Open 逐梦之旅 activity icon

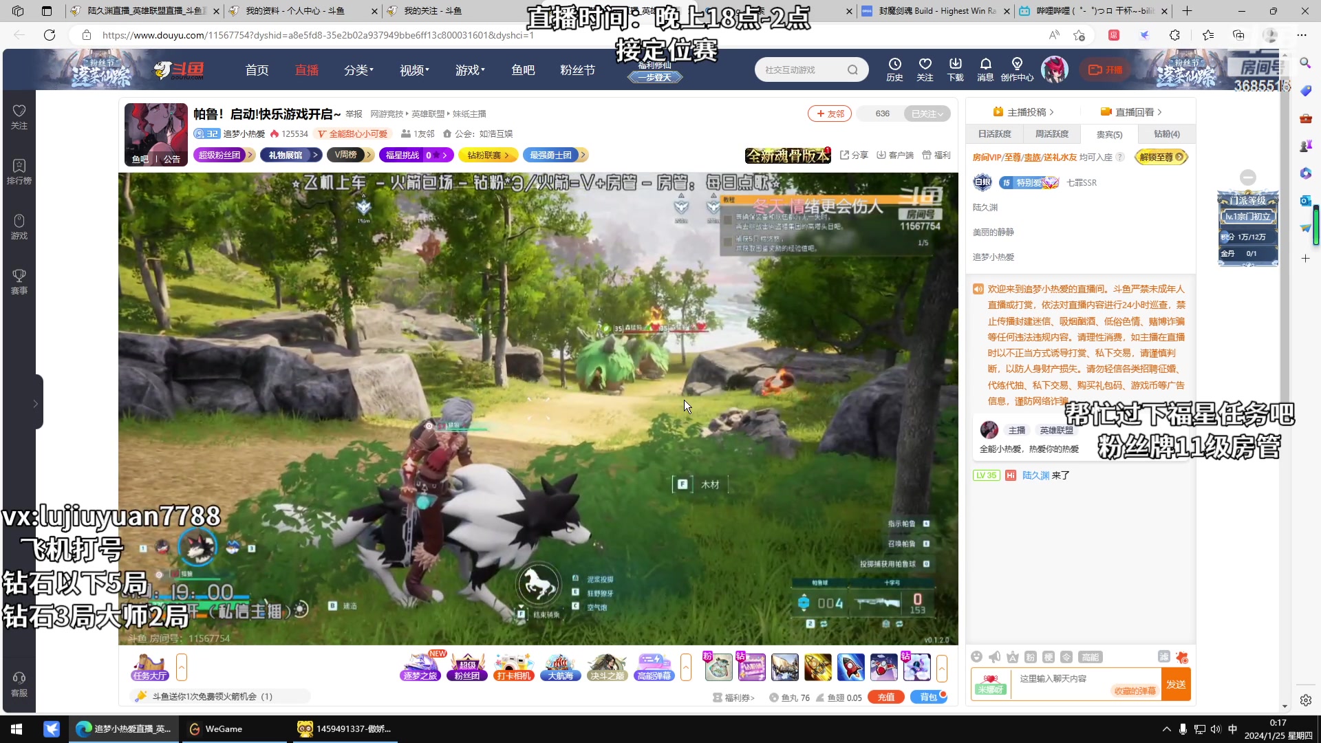(x=420, y=667)
